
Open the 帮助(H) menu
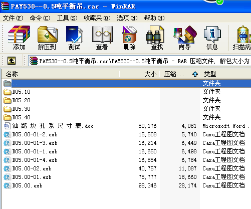(154, 18)
